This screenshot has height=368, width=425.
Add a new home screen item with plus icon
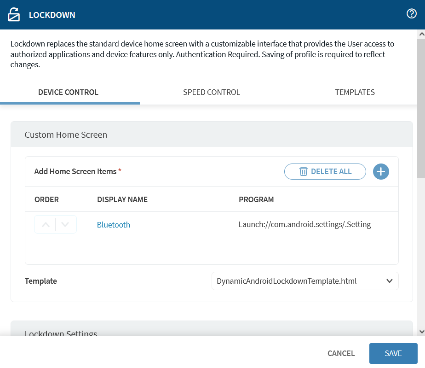point(381,171)
